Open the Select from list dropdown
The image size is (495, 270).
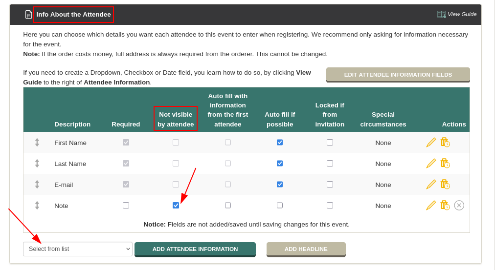[x=78, y=249]
